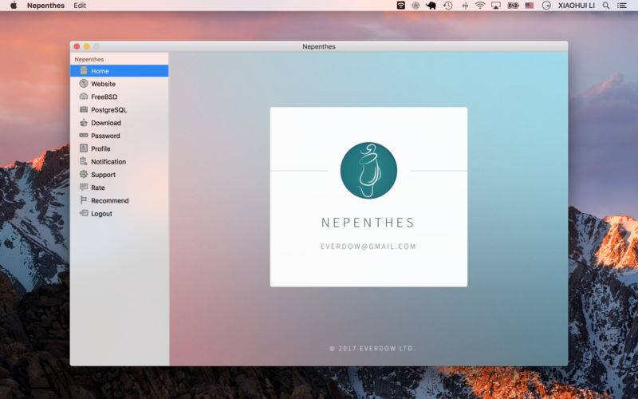The width and height of the screenshot is (638, 399).
Task: Open Notification Center list icon
Action: coord(622,6)
